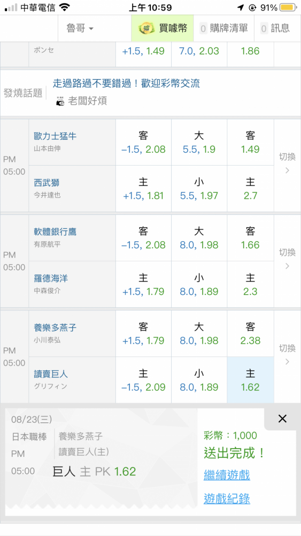This screenshot has height=536, width=301.
Task: Expand 切換 for 養樂多燕子 game
Action: pyautogui.click(x=287, y=357)
